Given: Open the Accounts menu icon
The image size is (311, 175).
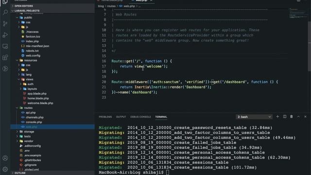Looking at the screenshot, I should pyautogui.click(x=5, y=158).
